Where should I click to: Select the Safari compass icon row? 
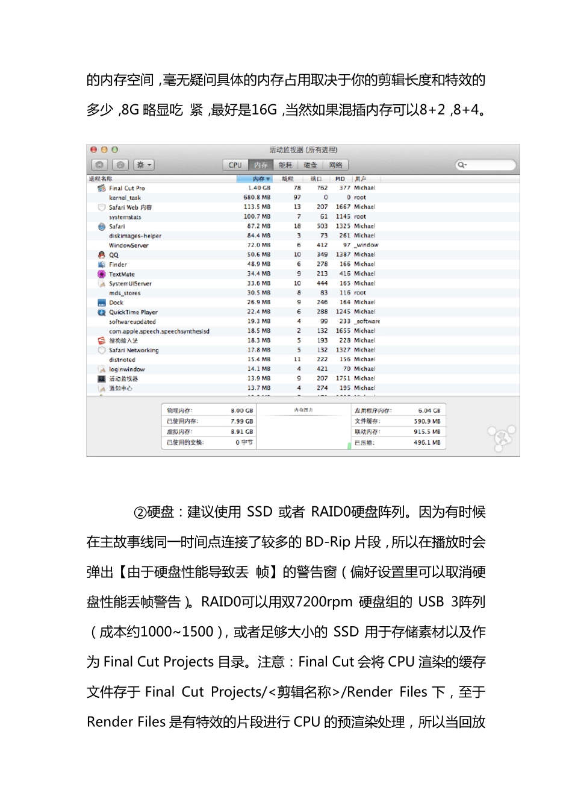point(102,227)
